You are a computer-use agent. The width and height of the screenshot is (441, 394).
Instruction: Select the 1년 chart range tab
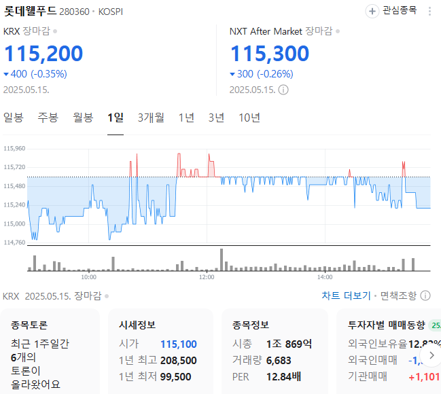[x=186, y=118]
